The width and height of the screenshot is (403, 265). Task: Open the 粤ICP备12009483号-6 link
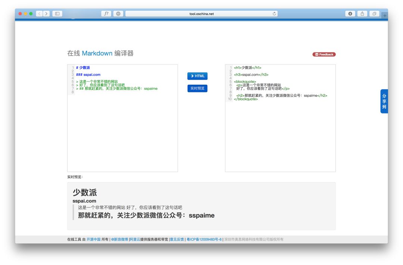[x=204, y=239]
